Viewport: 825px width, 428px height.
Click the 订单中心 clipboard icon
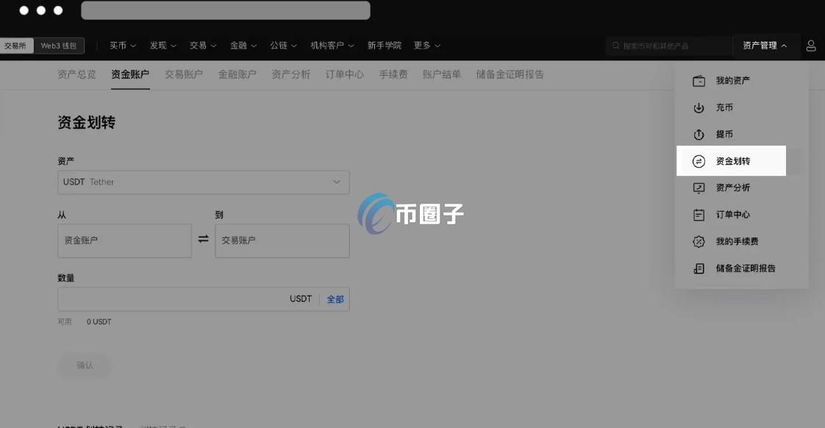tap(698, 214)
